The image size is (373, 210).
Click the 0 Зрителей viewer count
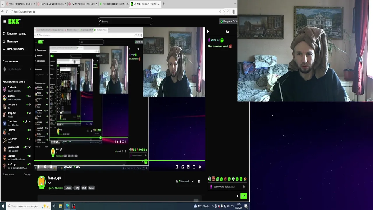pyautogui.click(x=182, y=181)
